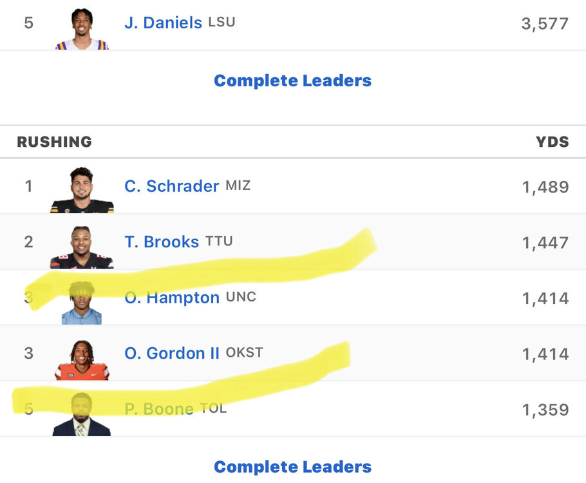Open C. Schrader player link
This screenshot has width=586, height=483.
coord(171,186)
